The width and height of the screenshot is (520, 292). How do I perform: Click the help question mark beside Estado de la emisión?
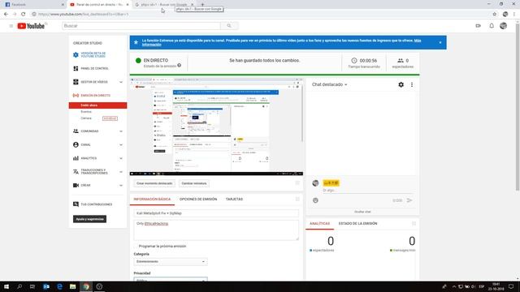point(179,66)
